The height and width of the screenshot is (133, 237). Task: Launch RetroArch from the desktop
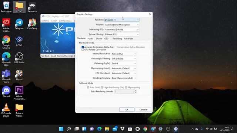(32, 7)
